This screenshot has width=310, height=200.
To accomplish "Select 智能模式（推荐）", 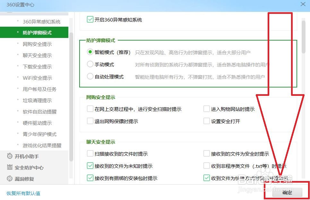I will (90, 52).
